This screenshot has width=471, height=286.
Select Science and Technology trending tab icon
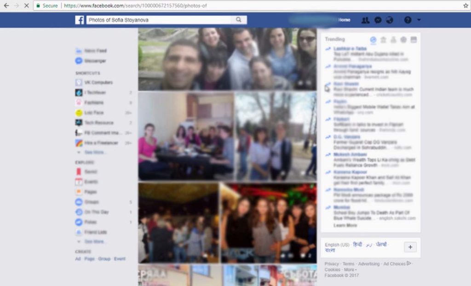point(393,40)
